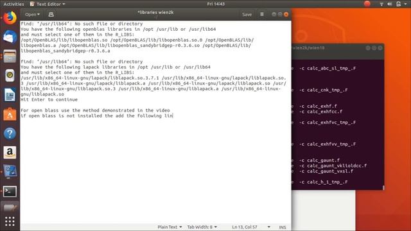Click the 'Hit Enter to continue' line
Screen dimensions: 411x231
pos(49,99)
